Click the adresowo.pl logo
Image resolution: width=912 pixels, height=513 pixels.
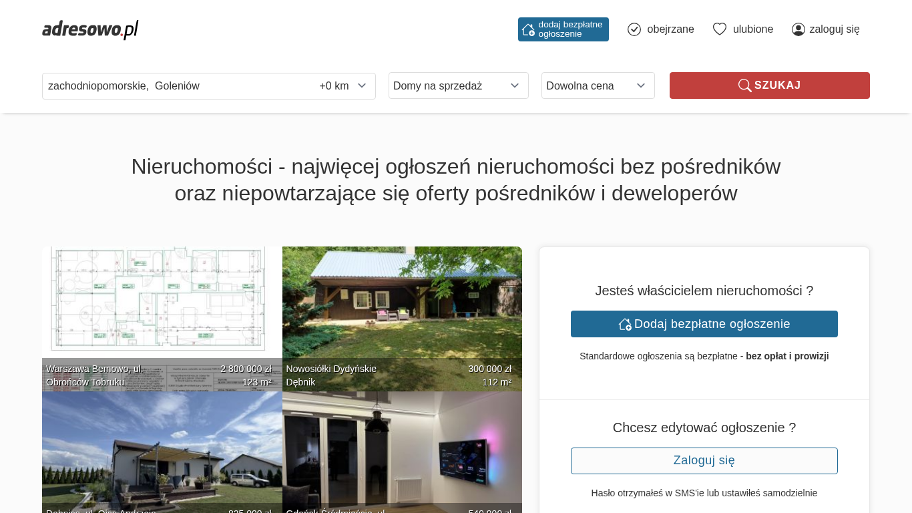[90, 29]
